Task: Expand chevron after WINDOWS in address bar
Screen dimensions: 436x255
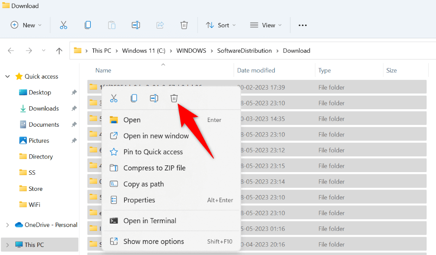Action: pyautogui.click(x=211, y=51)
